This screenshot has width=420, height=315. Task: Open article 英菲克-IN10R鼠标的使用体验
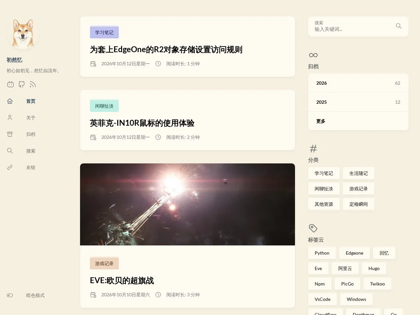click(142, 123)
